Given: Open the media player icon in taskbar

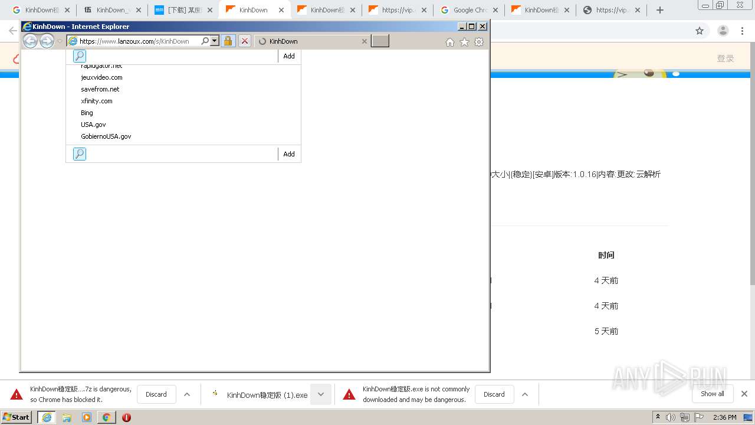Looking at the screenshot, I should pyautogui.click(x=87, y=417).
